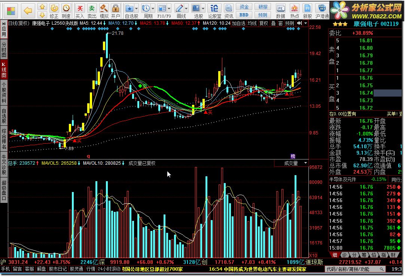Viewport: 405px width, 277px height.
Task: Open the 沪港通 connect icon
Action: (322, 10)
